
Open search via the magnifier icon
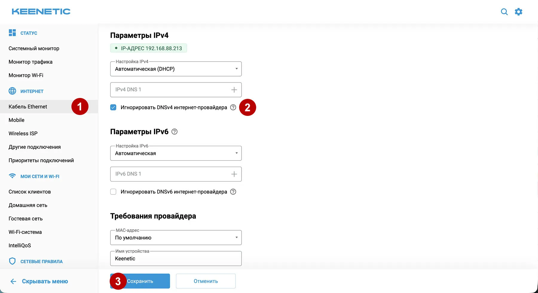pos(504,12)
